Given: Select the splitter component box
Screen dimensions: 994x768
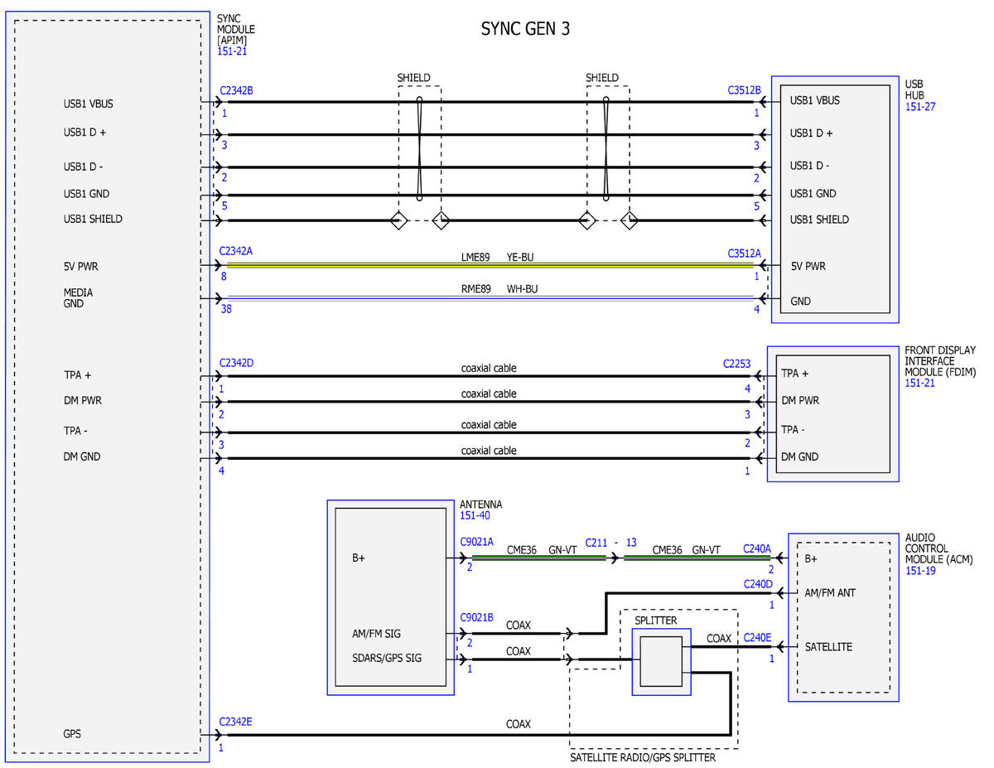Looking at the screenshot, I should tap(660, 661).
